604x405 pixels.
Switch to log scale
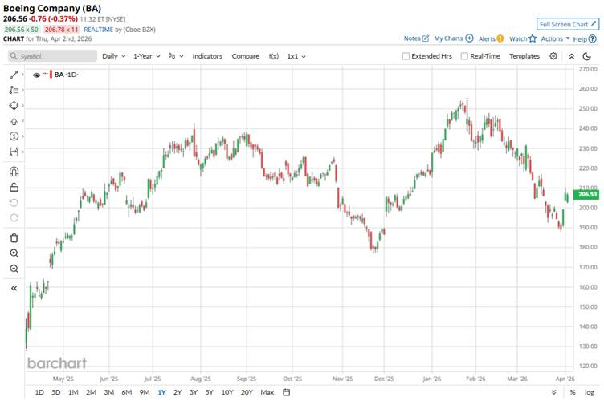[x=589, y=392]
